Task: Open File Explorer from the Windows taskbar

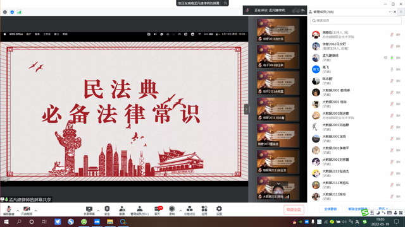Action: [110, 221]
